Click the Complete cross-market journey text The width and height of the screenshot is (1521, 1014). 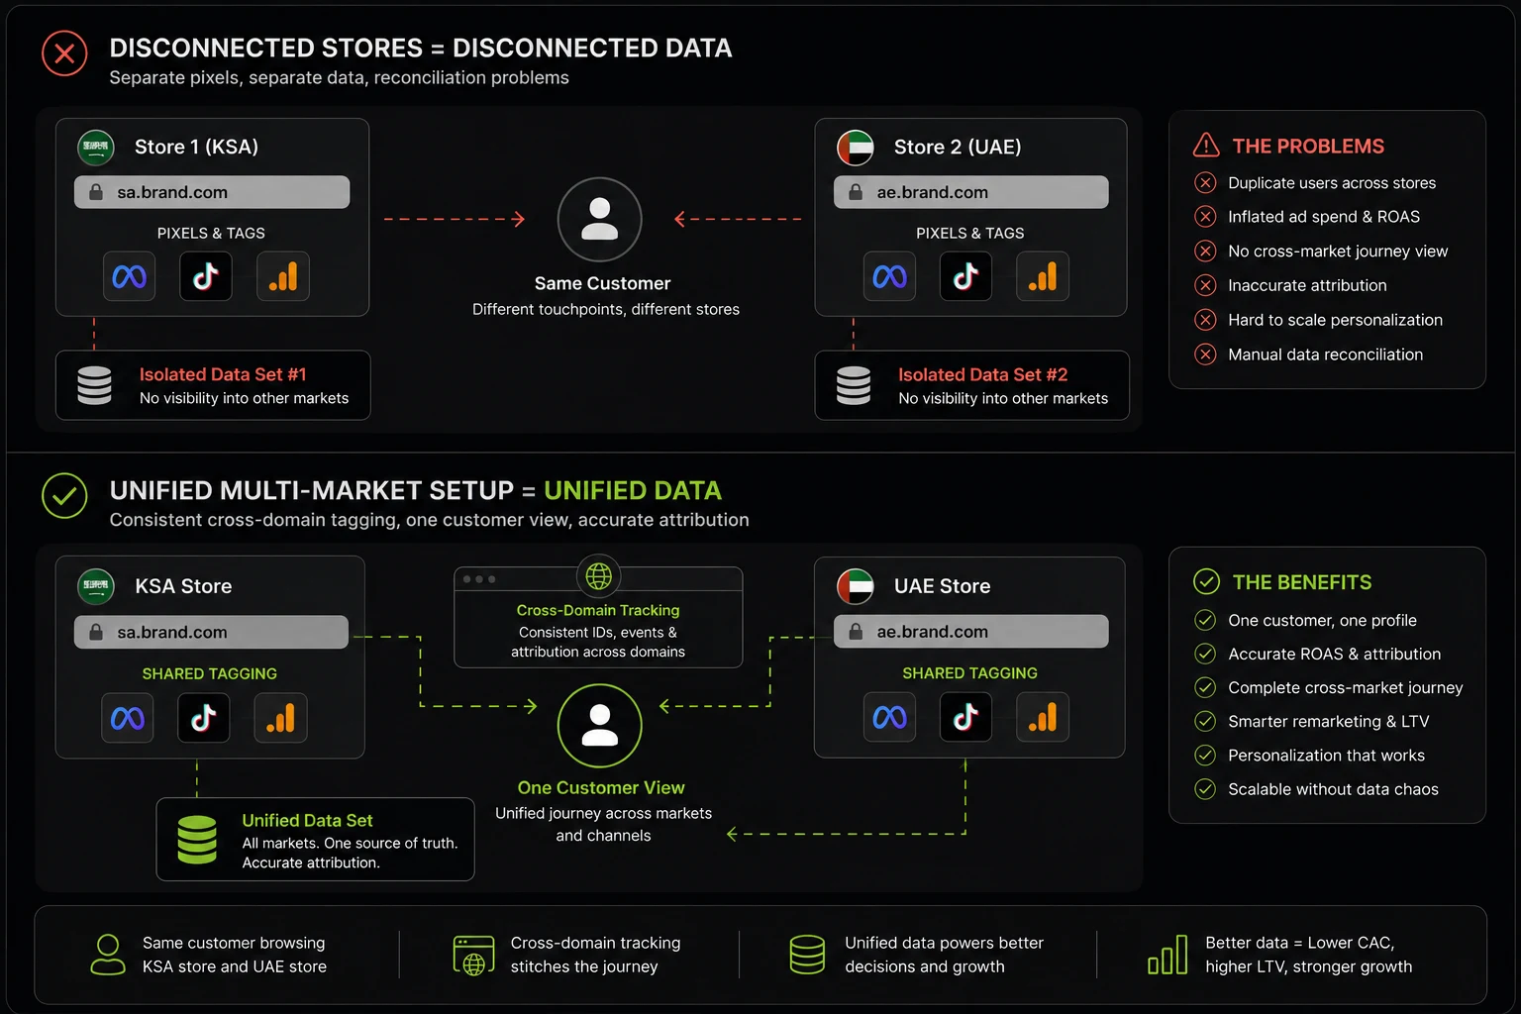pos(1345,688)
